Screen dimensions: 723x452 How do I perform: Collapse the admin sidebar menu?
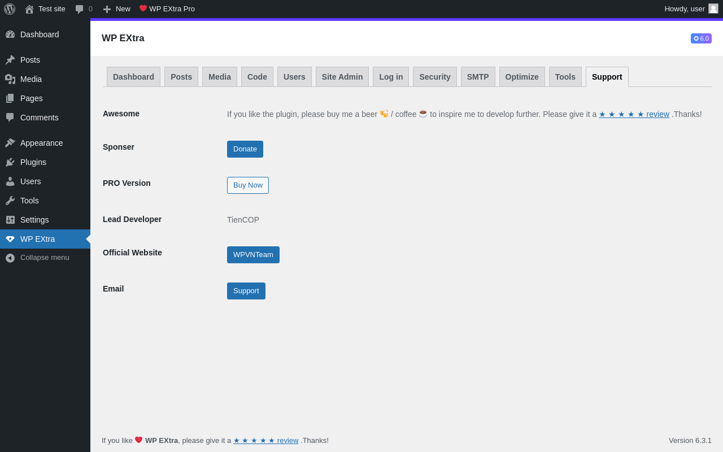click(x=45, y=258)
